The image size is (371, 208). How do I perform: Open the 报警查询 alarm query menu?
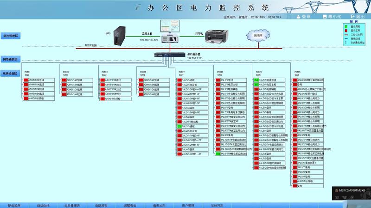130,205
